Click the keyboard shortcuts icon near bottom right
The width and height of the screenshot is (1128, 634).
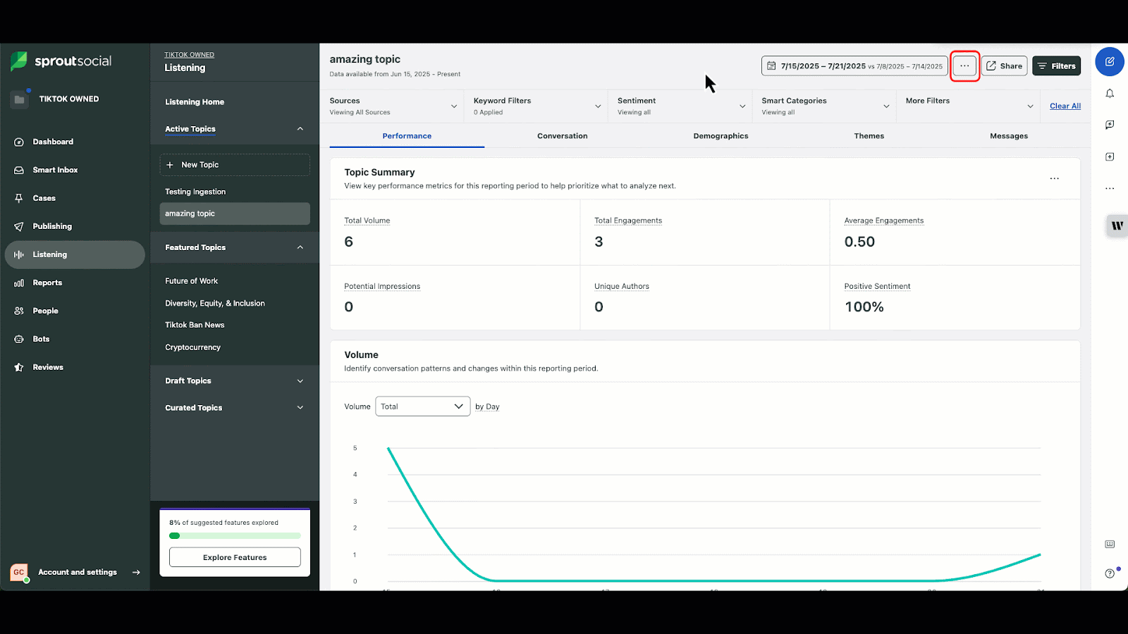click(1109, 544)
